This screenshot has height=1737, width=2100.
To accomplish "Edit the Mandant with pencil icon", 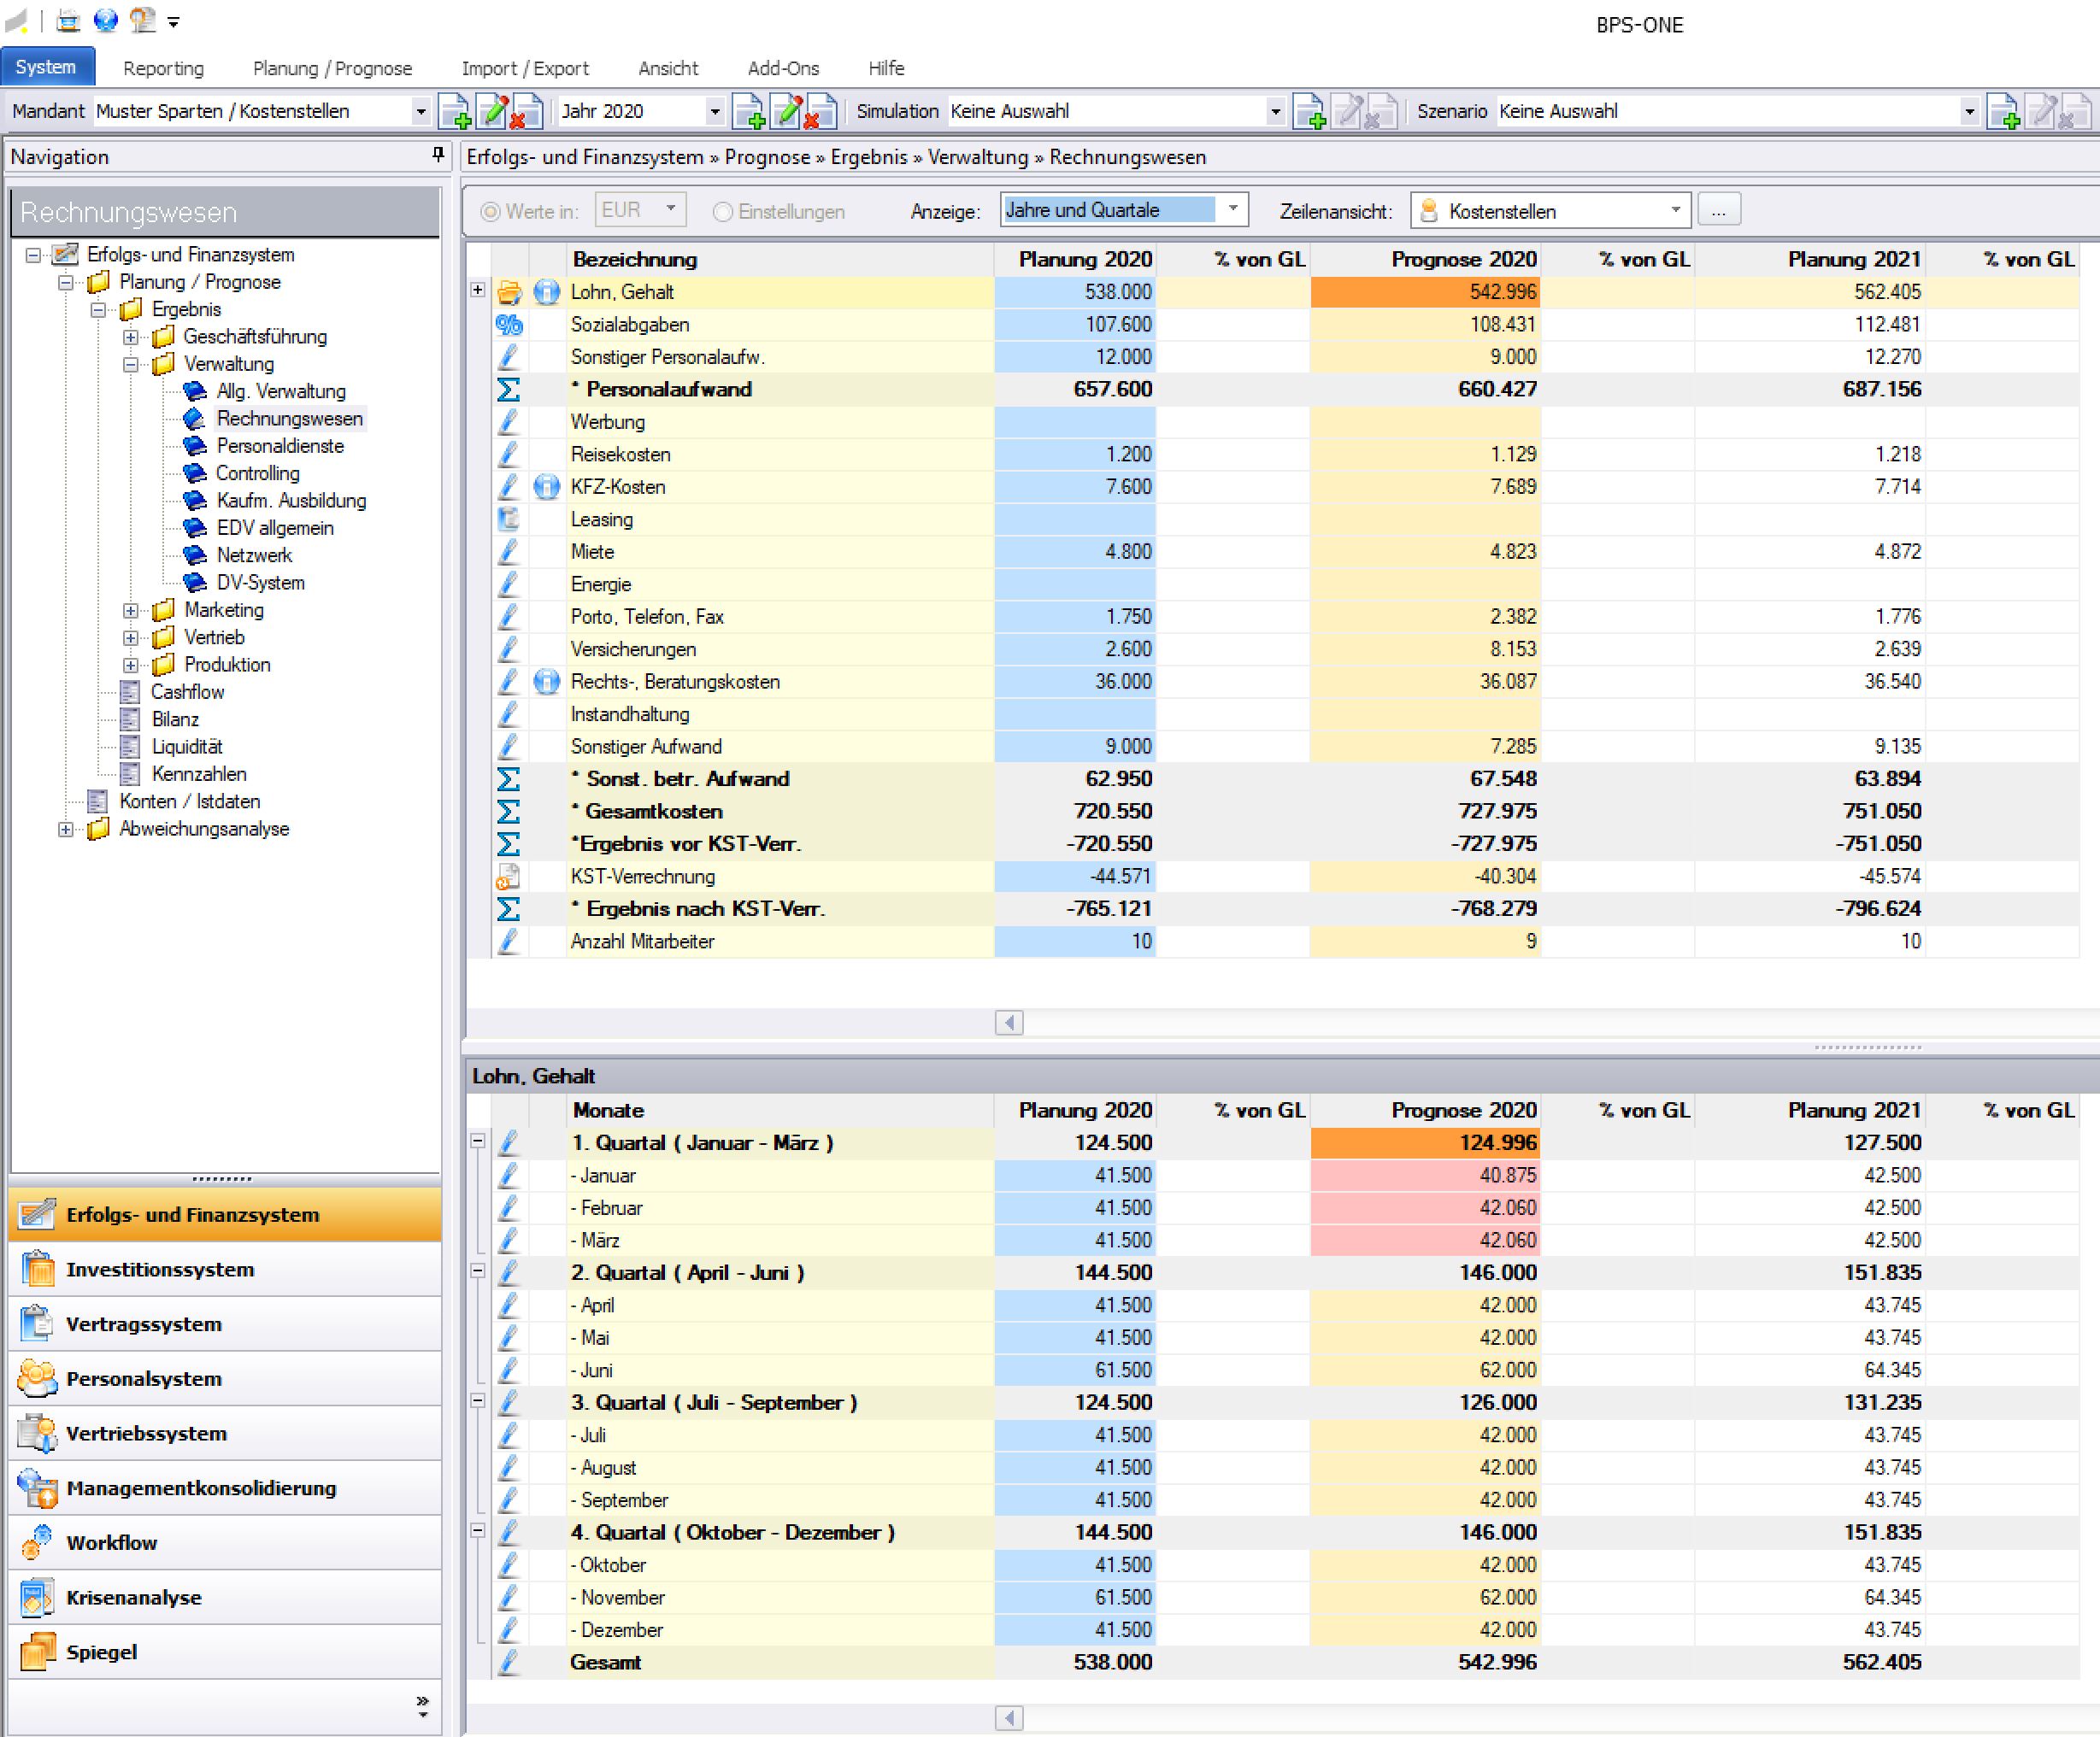I will 492,111.
